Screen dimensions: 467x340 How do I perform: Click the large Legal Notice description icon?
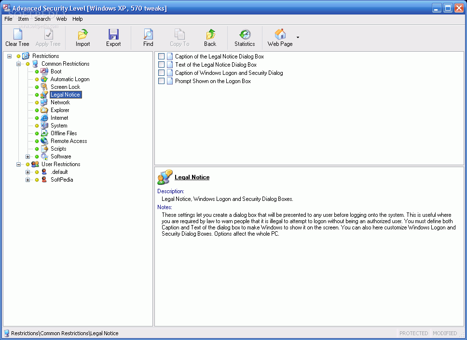click(x=165, y=177)
